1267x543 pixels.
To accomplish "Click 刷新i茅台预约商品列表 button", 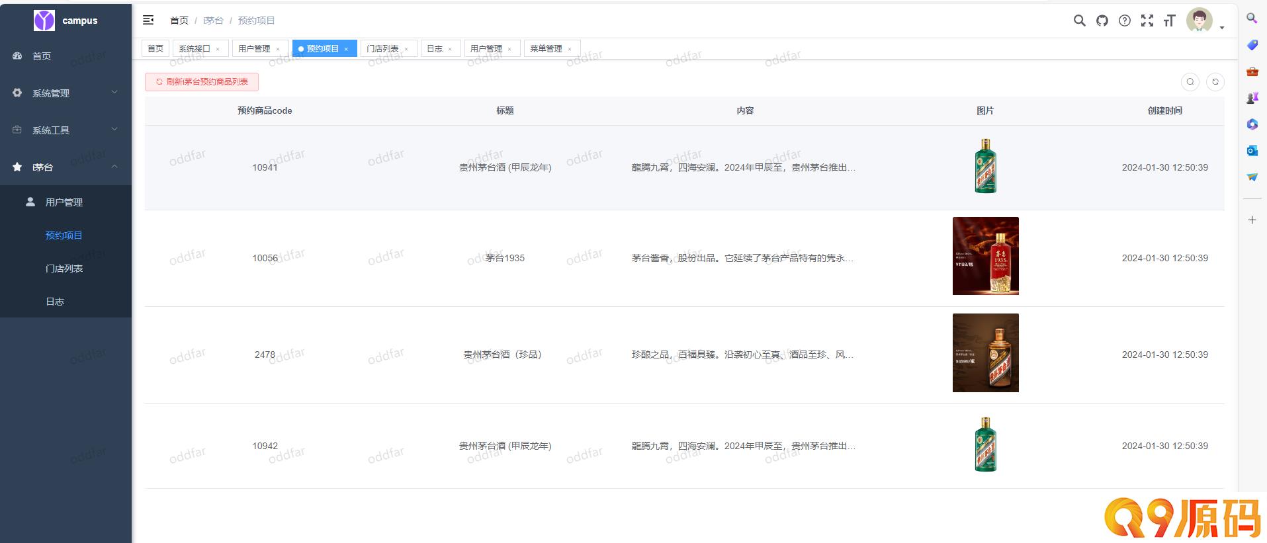I will point(202,82).
